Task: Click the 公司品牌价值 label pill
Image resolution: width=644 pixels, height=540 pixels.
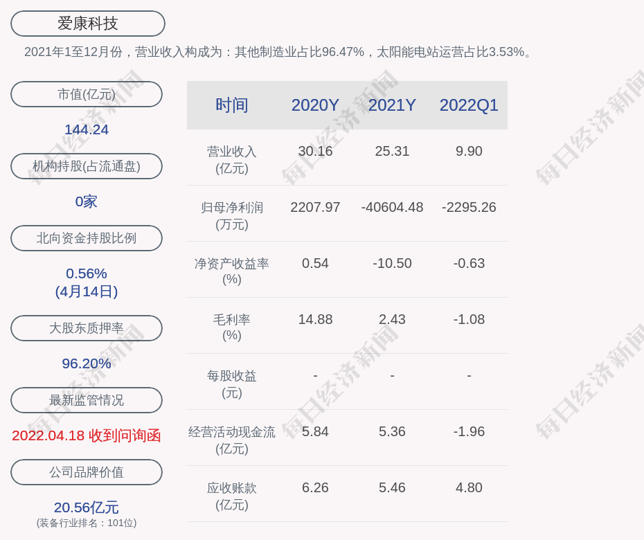Action: (x=87, y=472)
